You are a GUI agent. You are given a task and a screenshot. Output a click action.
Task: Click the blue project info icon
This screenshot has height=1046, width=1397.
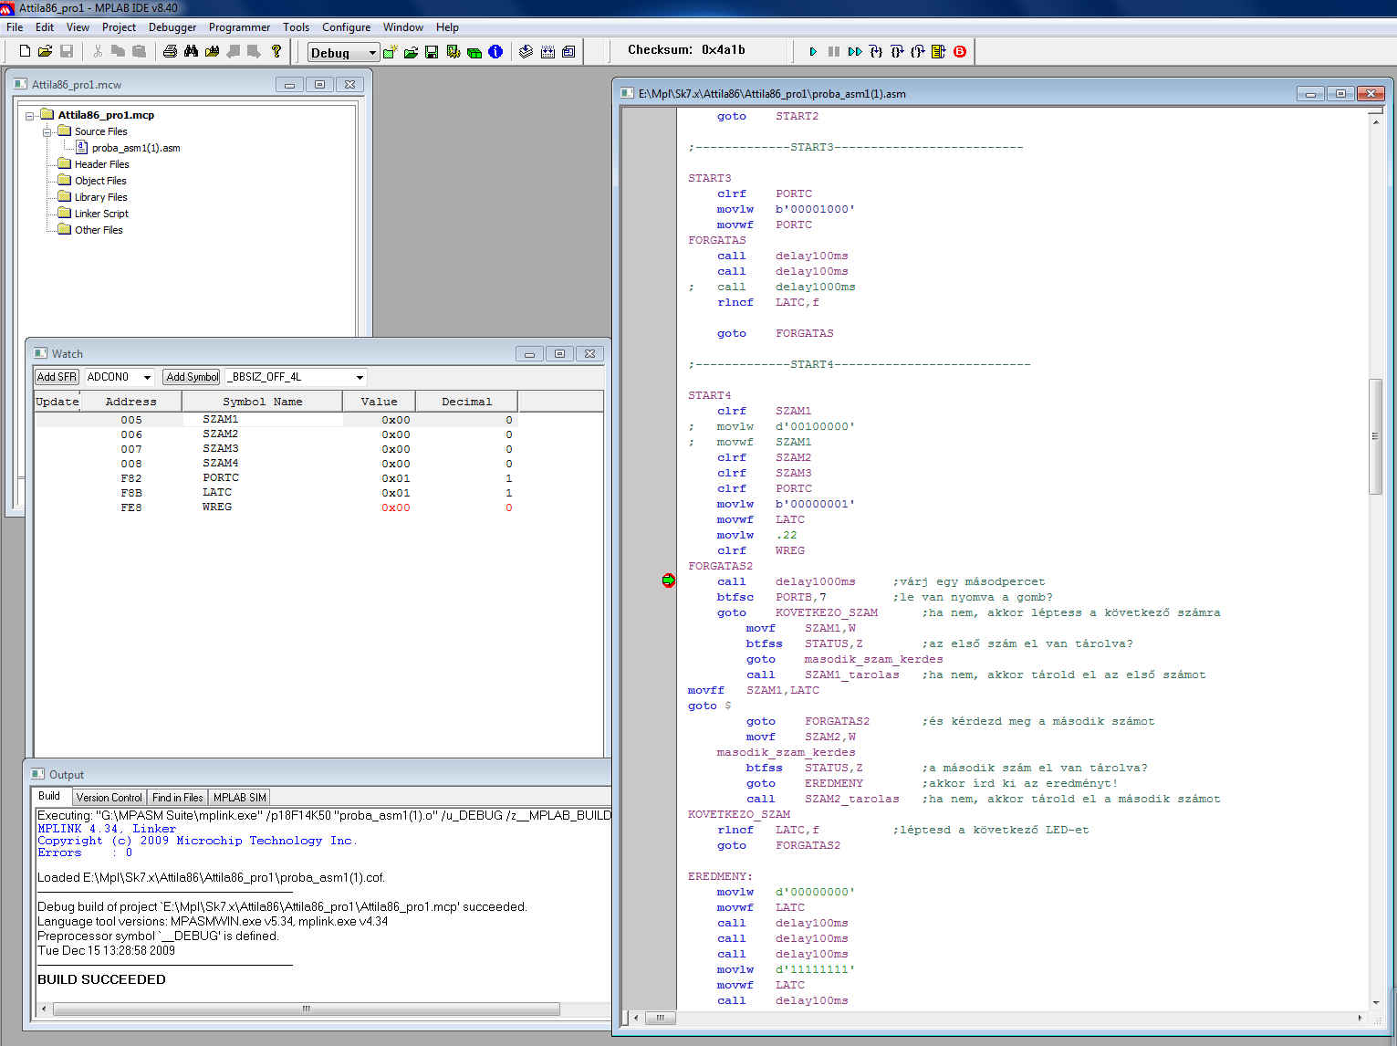pyautogui.click(x=495, y=52)
